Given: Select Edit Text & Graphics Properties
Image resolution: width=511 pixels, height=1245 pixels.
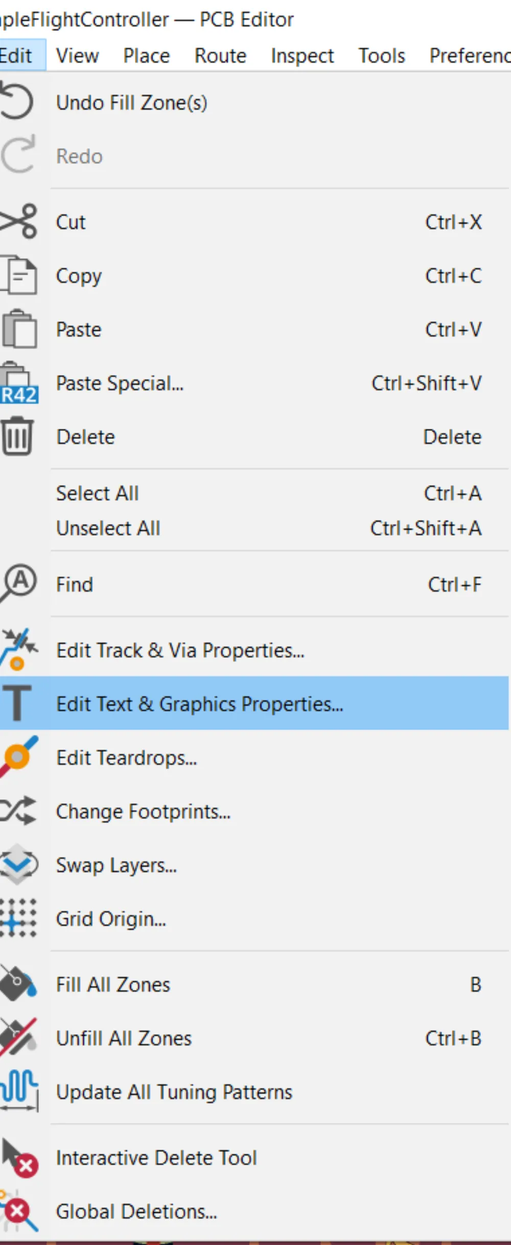Looking at the screenshot, I should (x=199, y=703).
